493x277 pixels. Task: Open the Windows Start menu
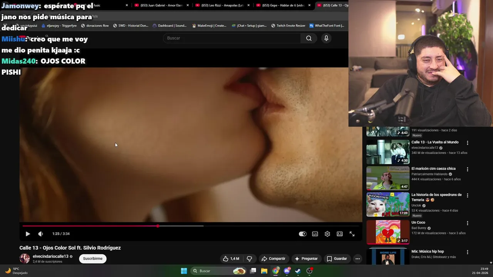click(184, 271)
